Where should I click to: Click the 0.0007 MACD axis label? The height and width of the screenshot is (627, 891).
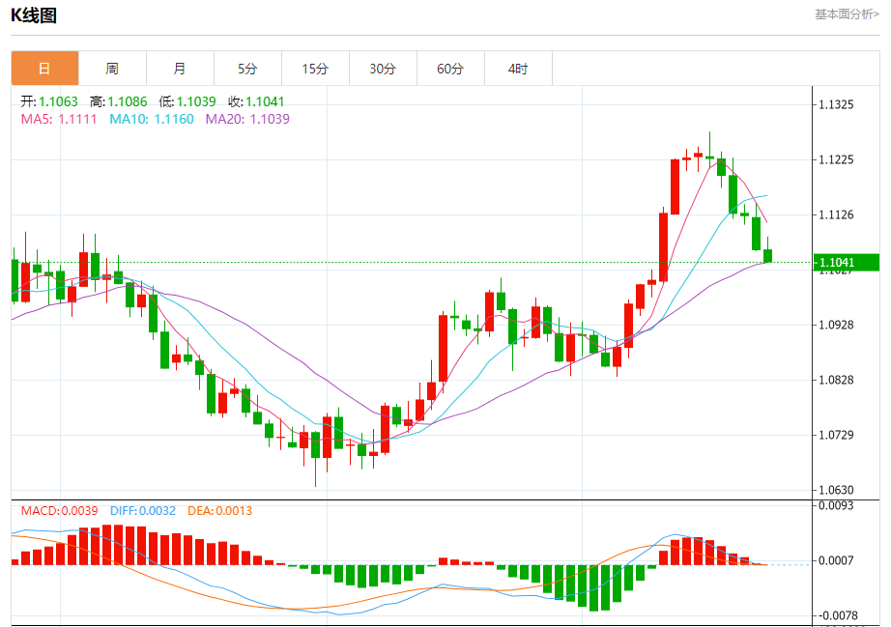(x=836, y=560)
